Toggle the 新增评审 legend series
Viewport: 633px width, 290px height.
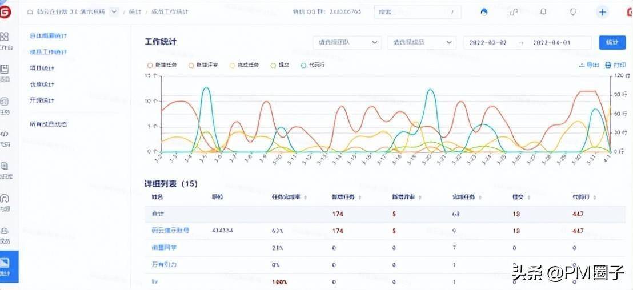point(203,65)
